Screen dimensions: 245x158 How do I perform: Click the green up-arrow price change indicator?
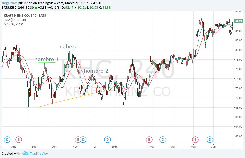[36, 7]
